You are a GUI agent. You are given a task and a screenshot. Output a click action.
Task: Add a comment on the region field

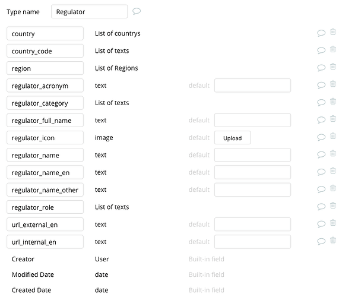[321, 68]
